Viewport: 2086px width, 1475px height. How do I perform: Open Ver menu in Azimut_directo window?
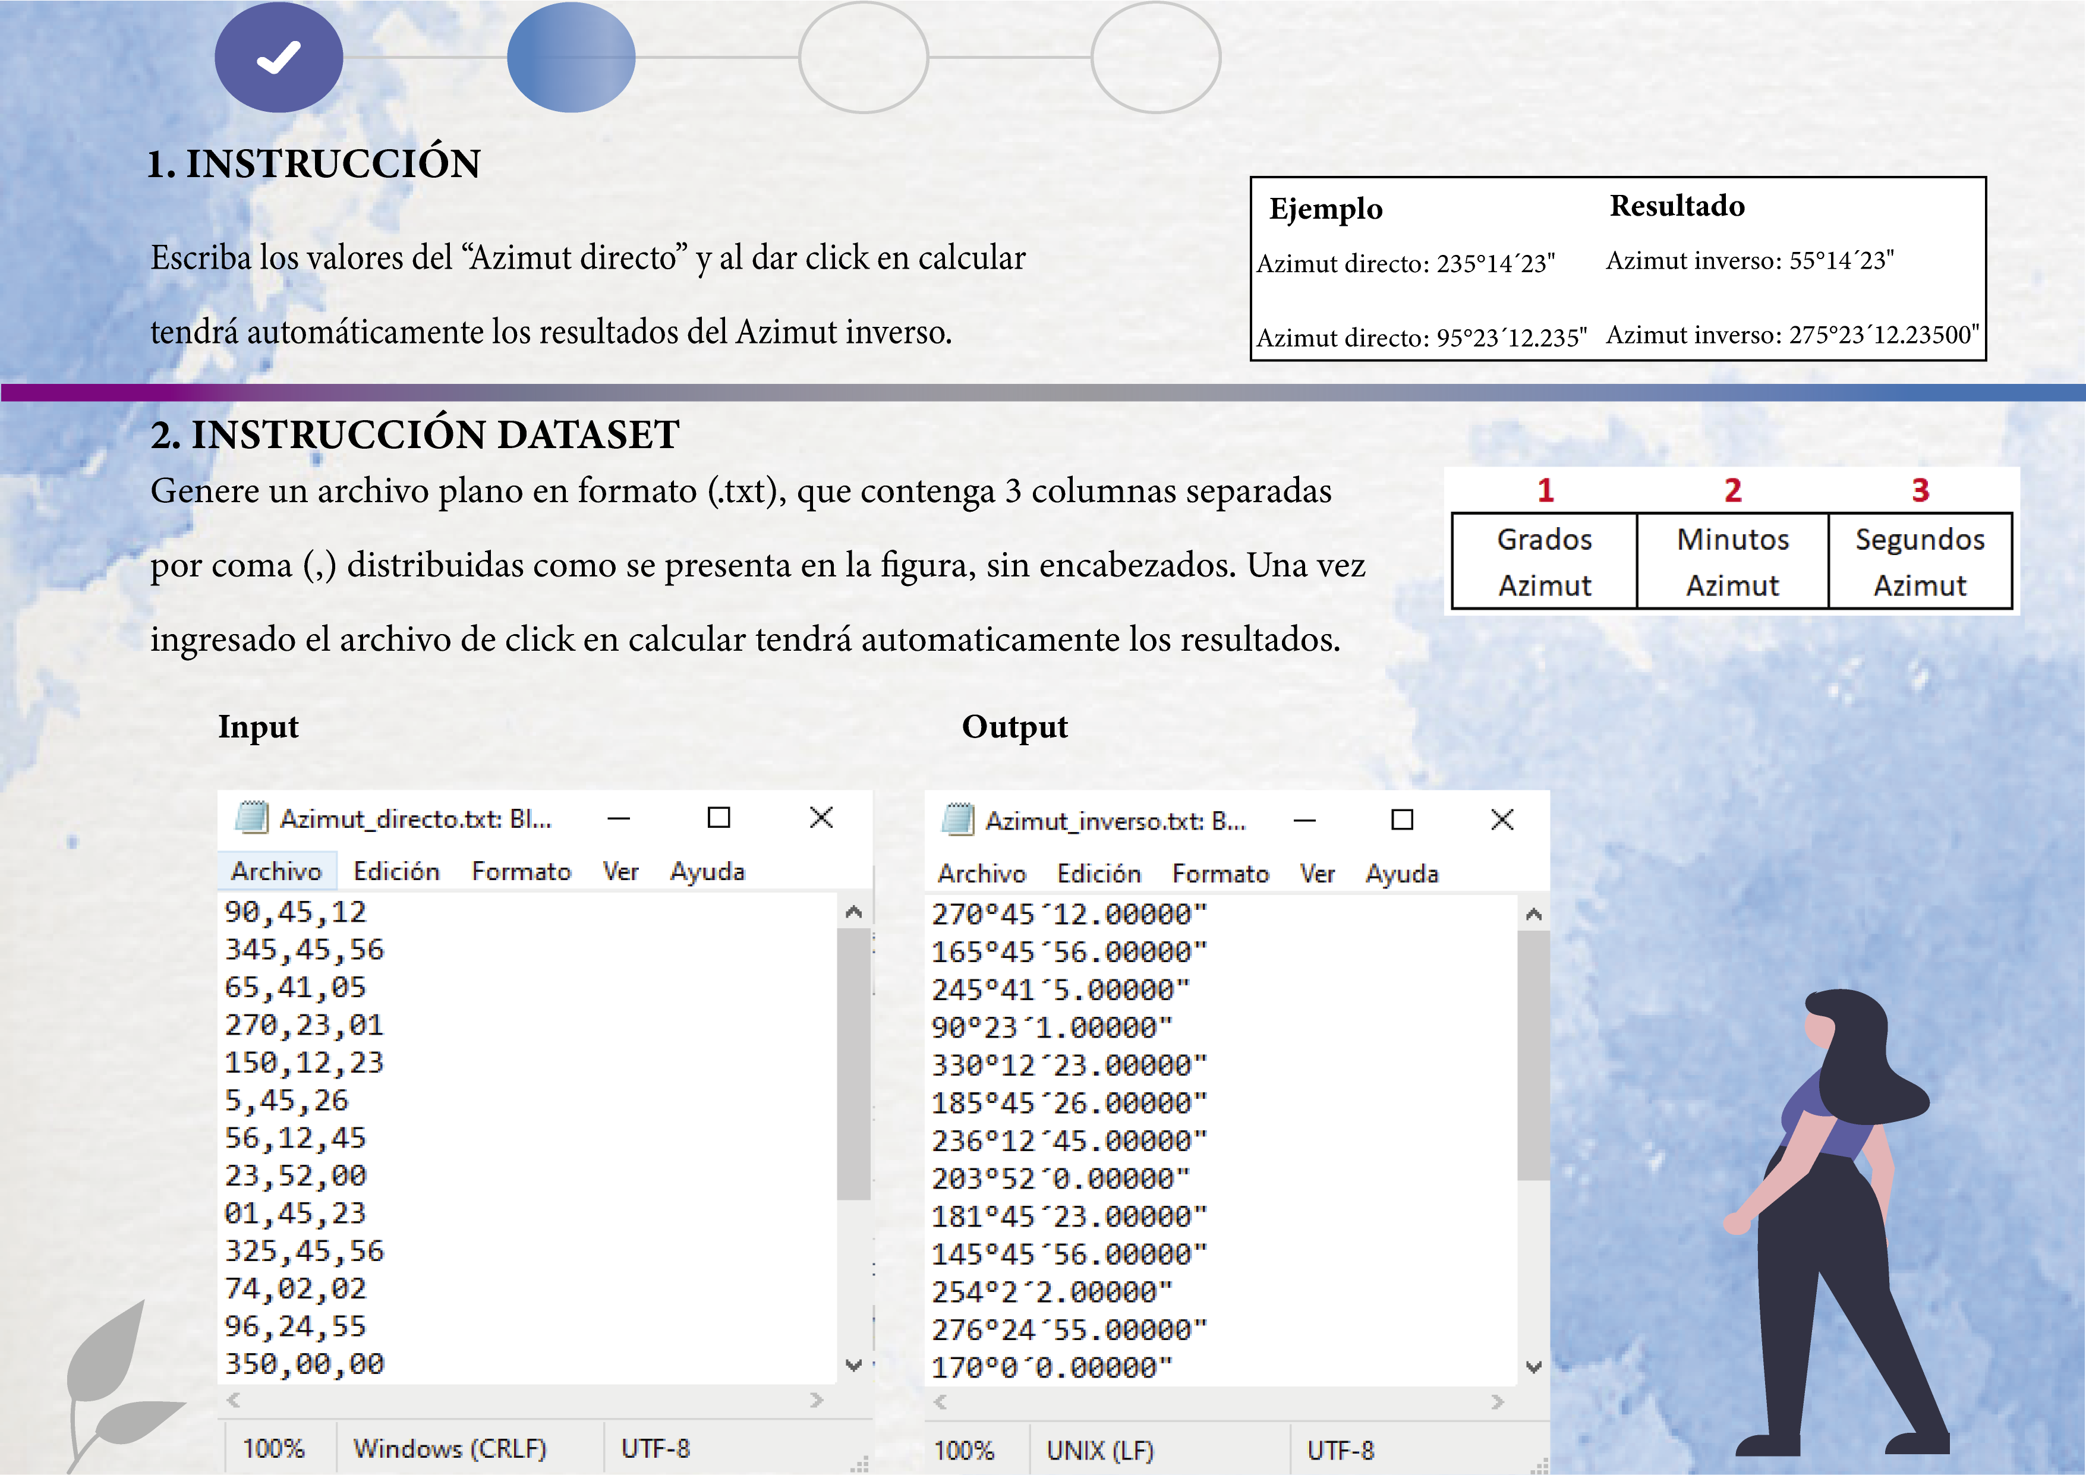(620, 871)
